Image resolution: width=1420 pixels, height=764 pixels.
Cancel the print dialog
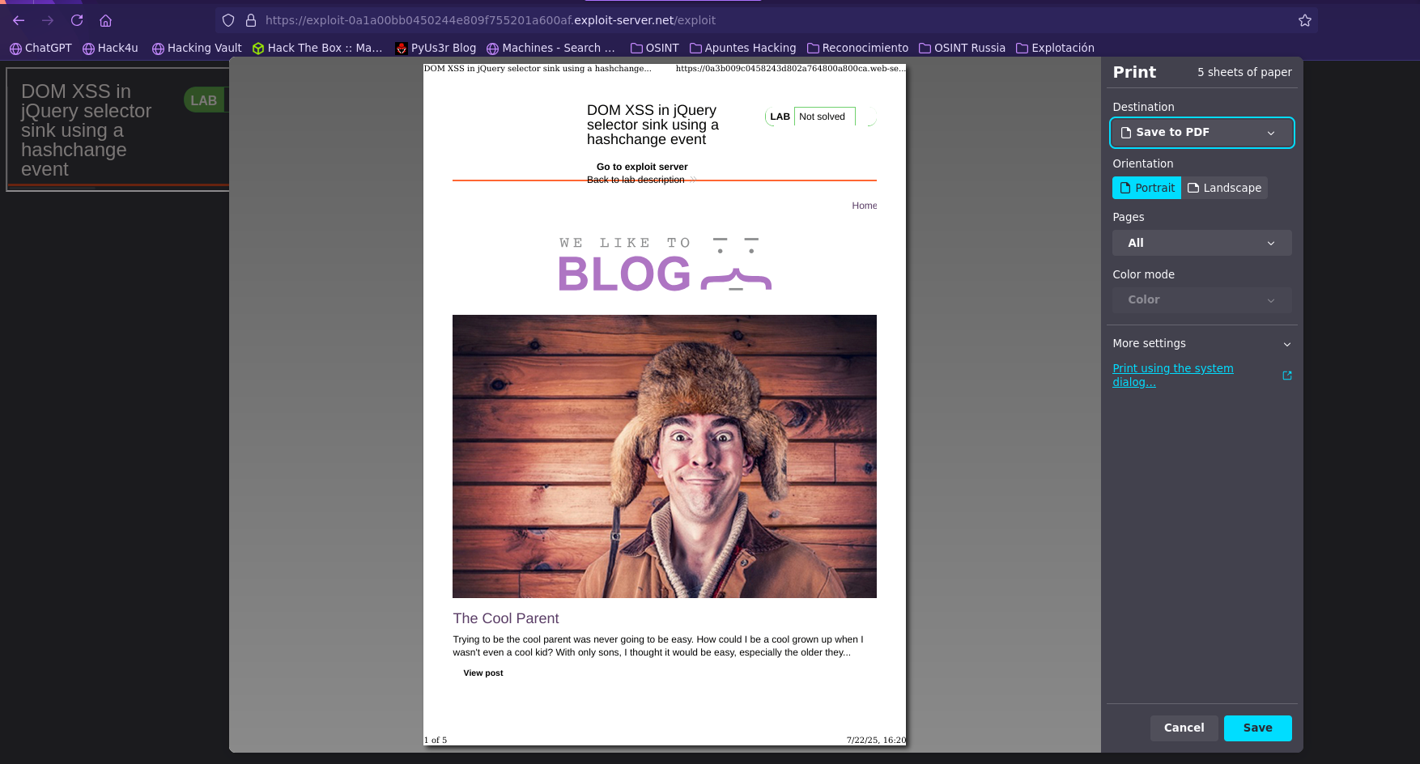coord(1184,728)
